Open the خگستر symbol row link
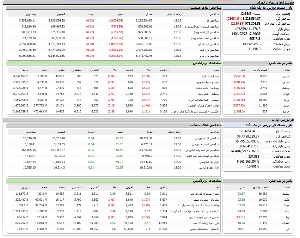300x238 pixels. [x=195, y=111]
